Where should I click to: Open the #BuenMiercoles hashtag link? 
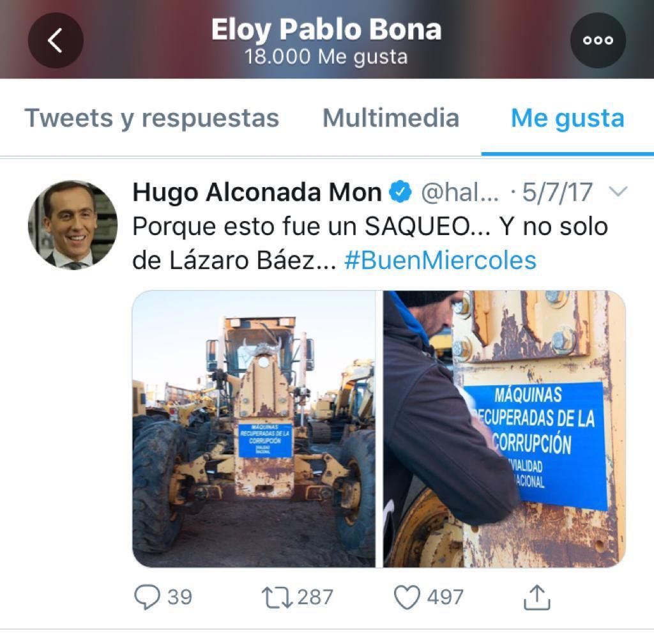(x=441, y=261)
